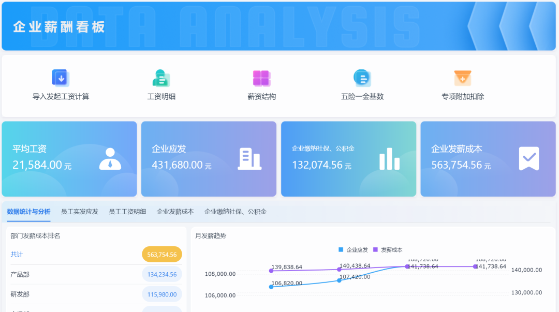Image resolution: width=559 pixels, height=312 pixels.
Task: Click the building icon on 企业应发 card
Action: pyautogui.click(x=249, y=159)
